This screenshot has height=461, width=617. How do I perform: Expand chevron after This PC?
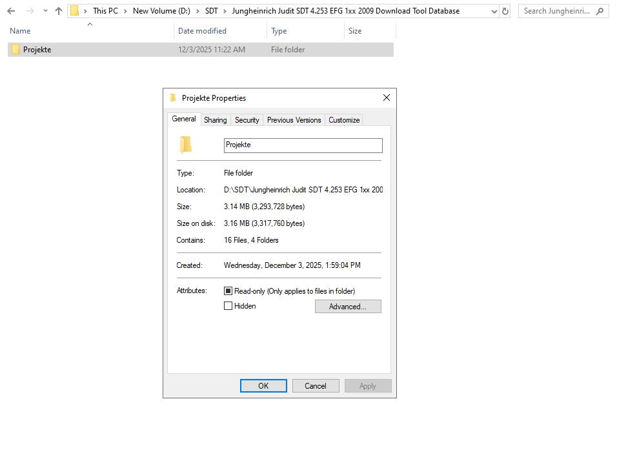[x=125, y=11]
